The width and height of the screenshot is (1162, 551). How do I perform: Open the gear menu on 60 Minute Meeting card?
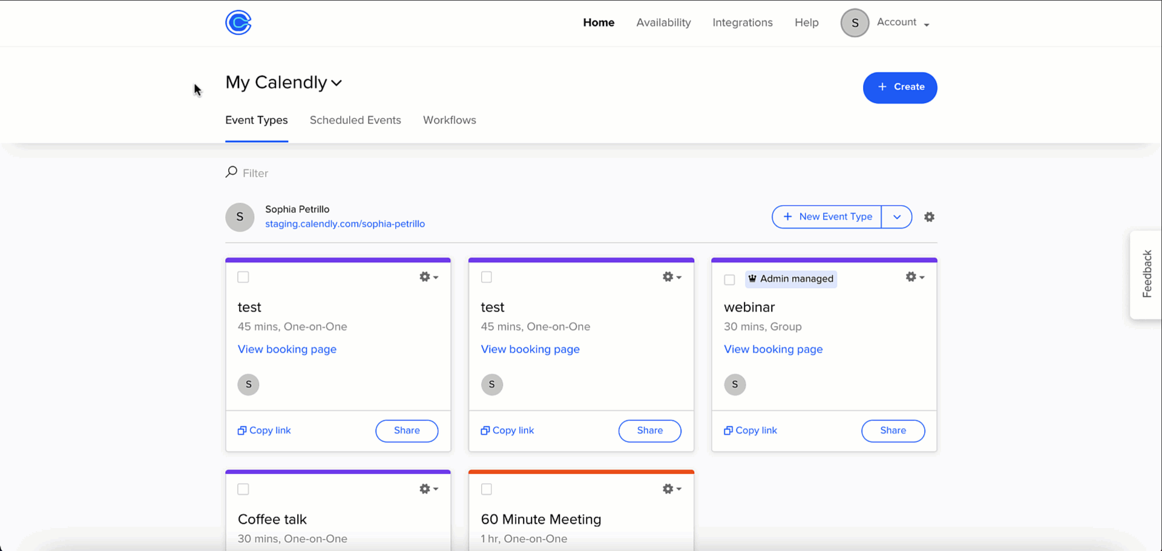[x=672, y=489]
